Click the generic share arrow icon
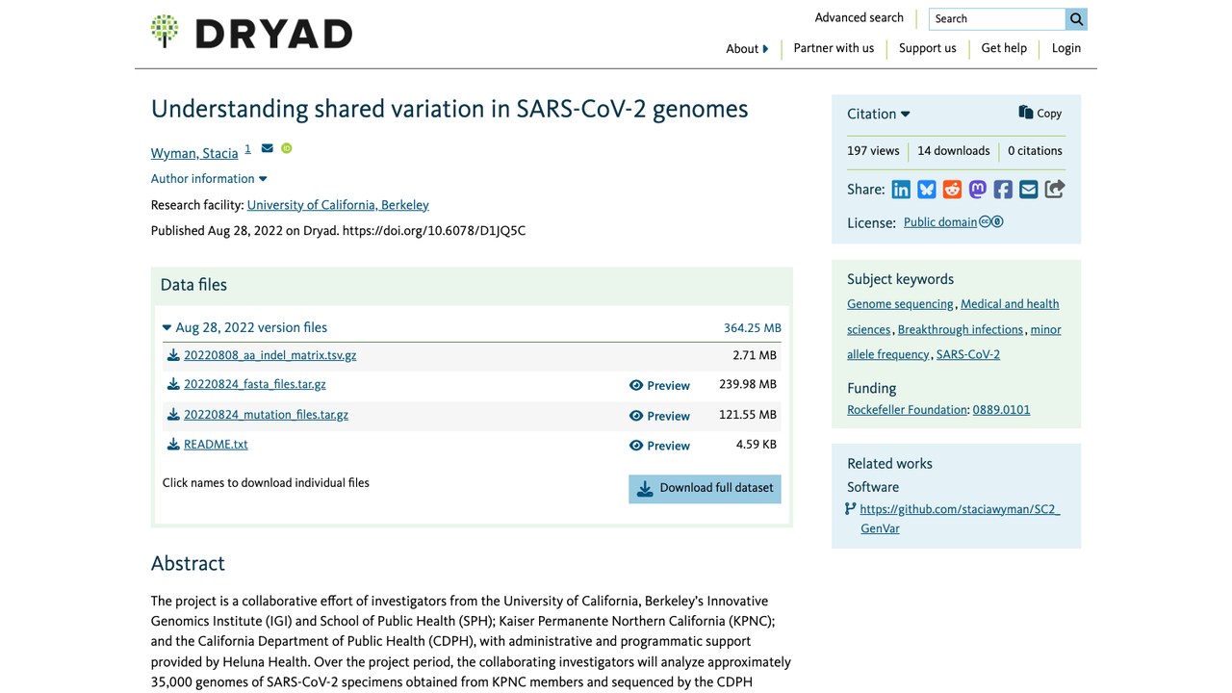Image resolution: width=1232 pixels, height=693 pixels. [1055, 190]
